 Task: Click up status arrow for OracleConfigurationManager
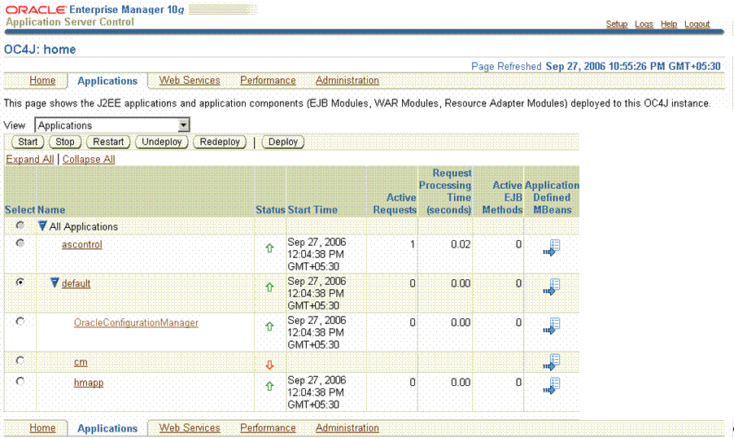(269, 326)
